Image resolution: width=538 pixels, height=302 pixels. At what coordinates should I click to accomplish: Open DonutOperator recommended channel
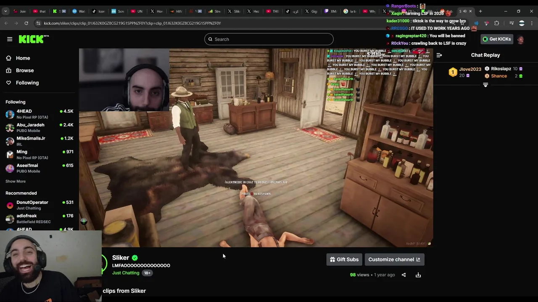tap(39, 205)
